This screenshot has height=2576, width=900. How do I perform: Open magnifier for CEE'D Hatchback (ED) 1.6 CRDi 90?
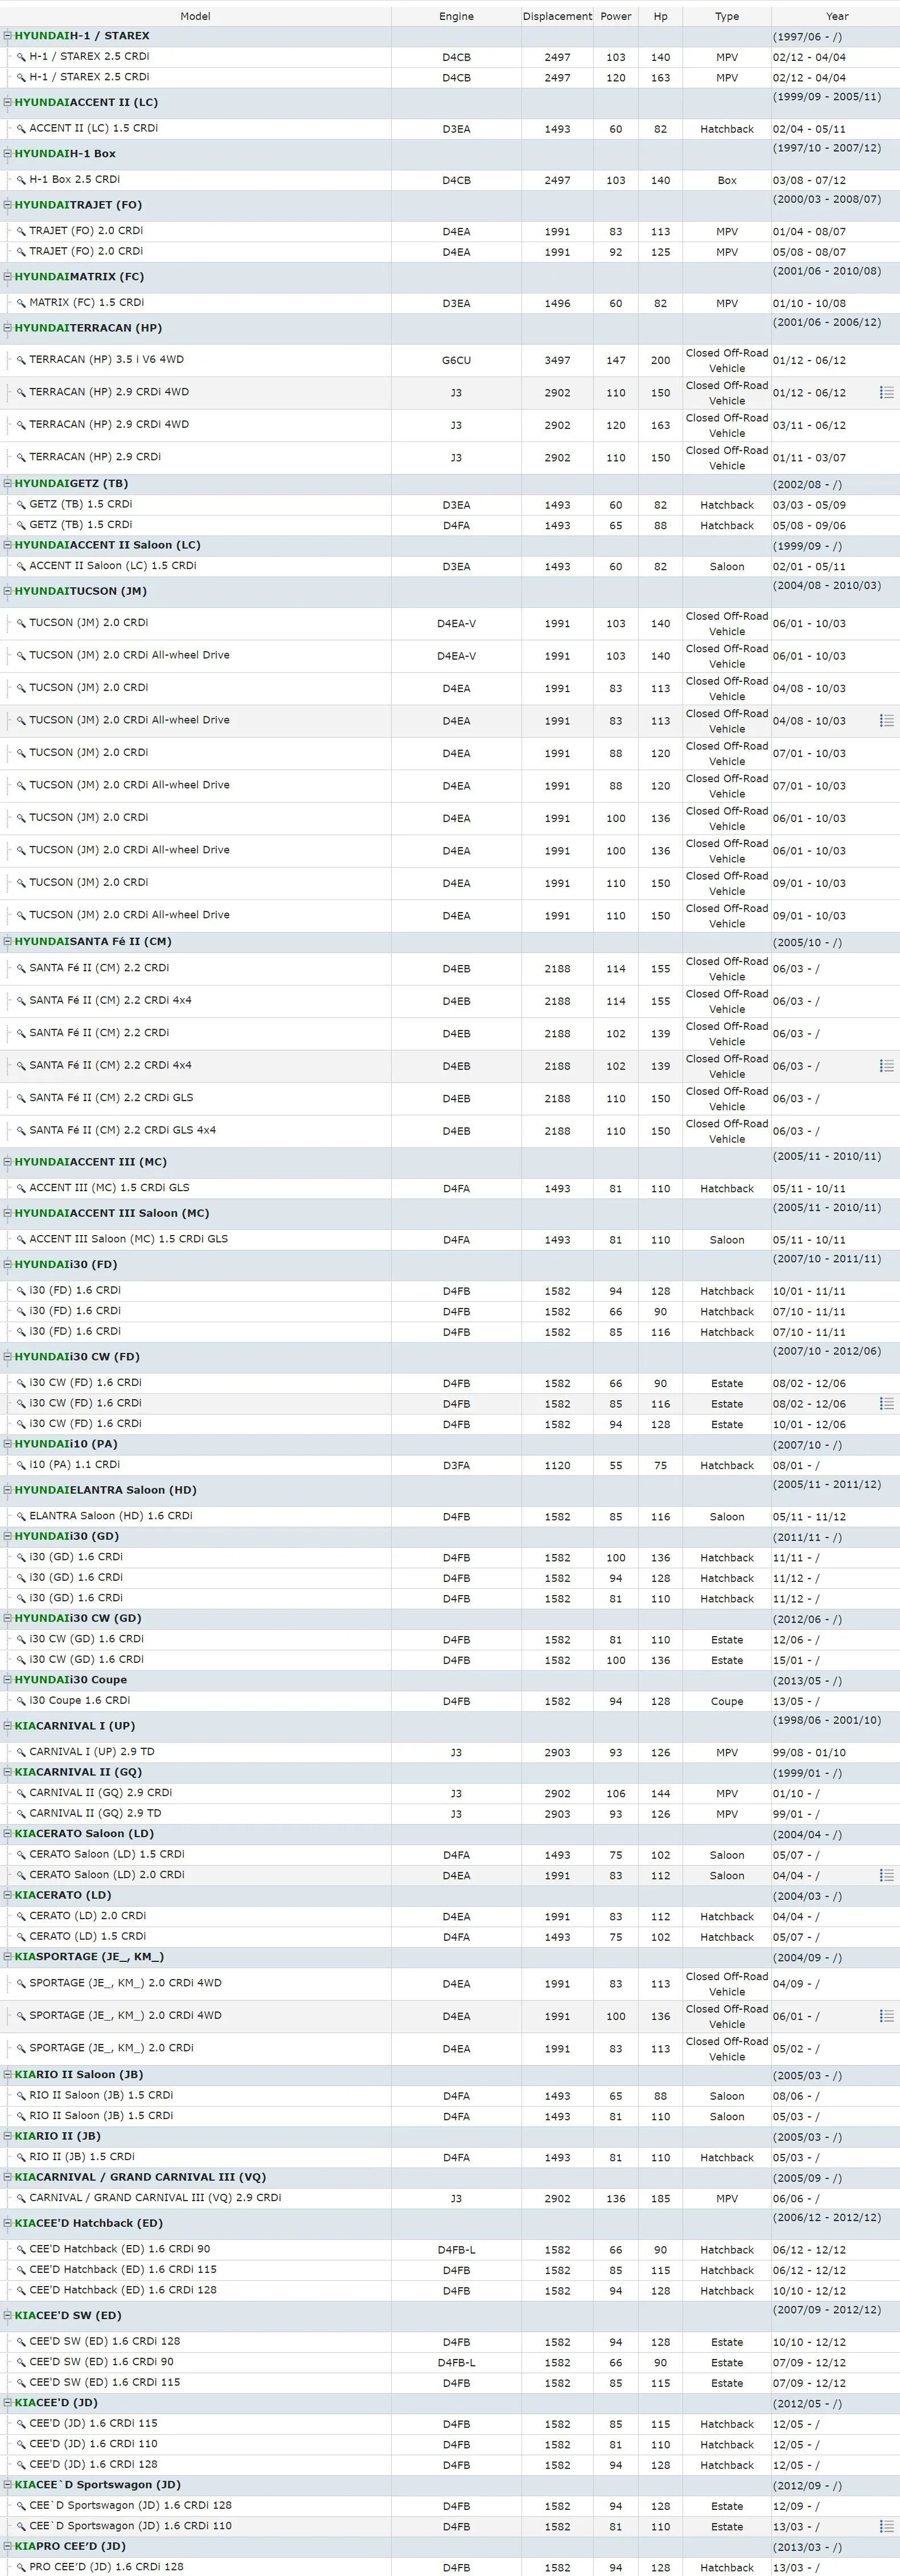(21, 2249)
